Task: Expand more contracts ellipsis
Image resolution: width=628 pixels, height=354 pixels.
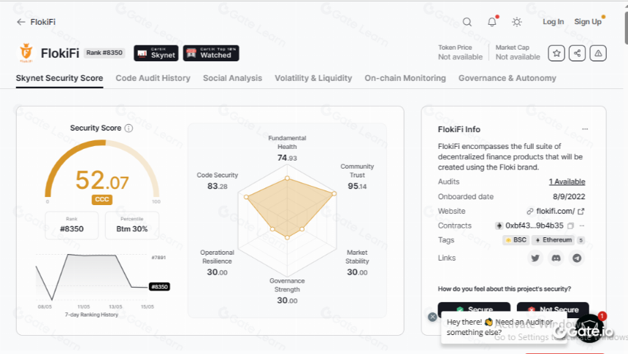Action: click(582, 226)
